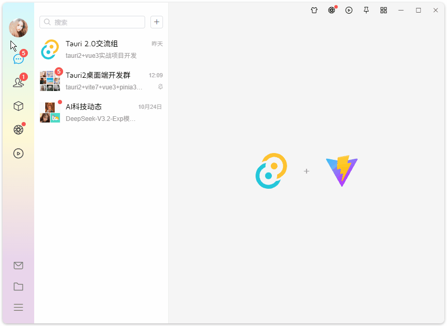Click the AI科技动态 group avatar
Screen dimensions: 447x326
point(50,113)
